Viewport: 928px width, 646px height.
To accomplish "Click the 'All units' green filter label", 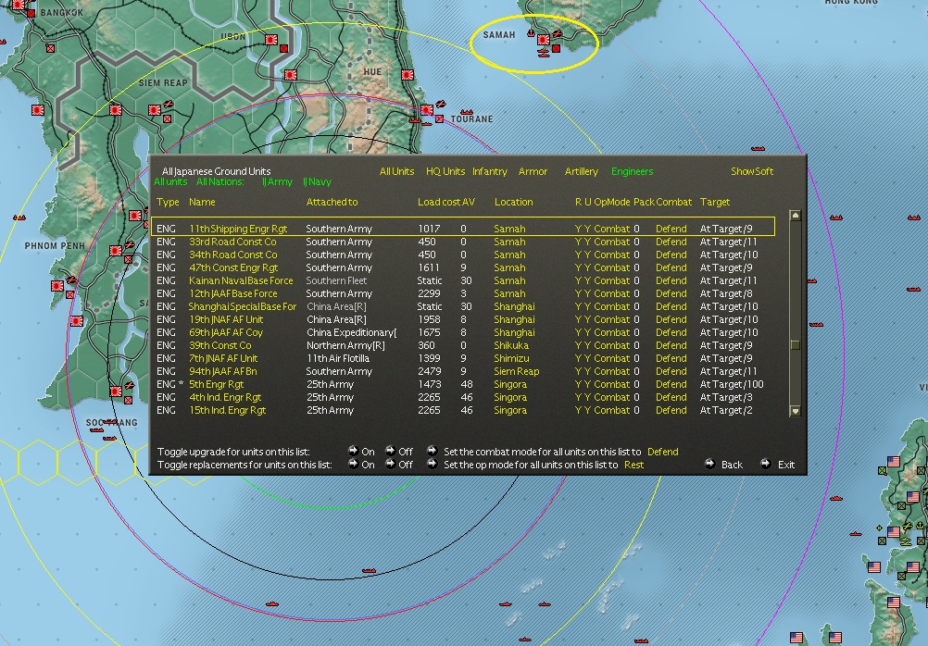I will [x=170, y=181].
